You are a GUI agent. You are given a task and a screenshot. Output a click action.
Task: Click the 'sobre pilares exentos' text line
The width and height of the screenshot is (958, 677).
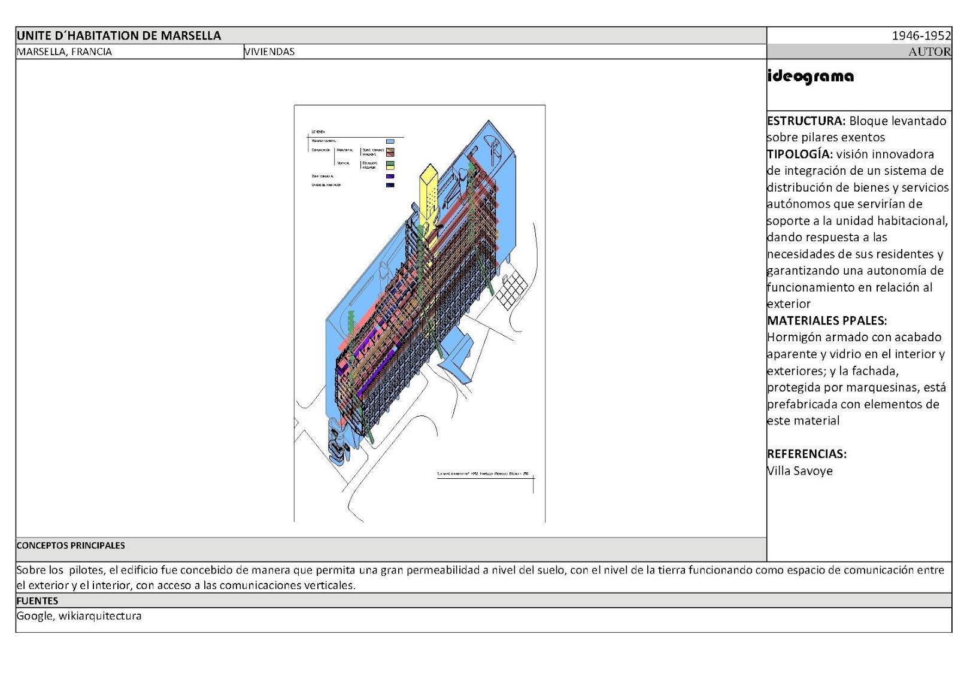coord(826,137)
